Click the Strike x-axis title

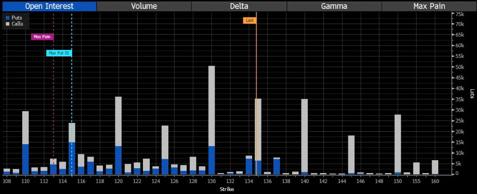[x=227, y=189]
